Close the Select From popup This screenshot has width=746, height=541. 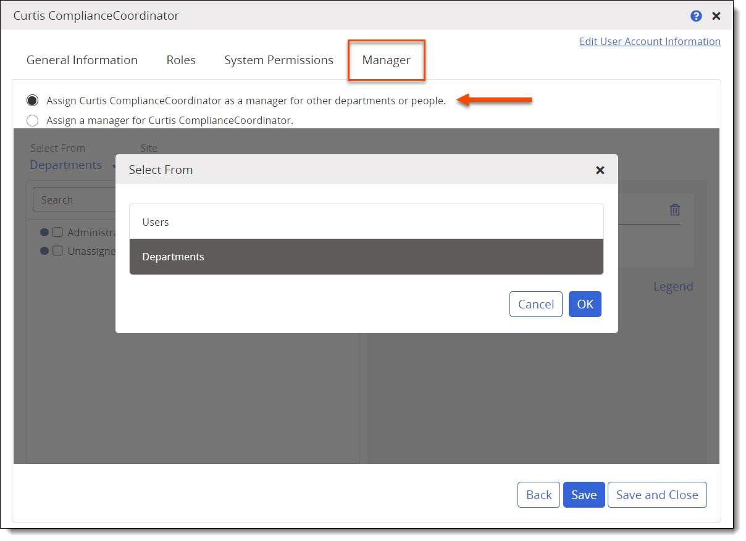(600, 170)
